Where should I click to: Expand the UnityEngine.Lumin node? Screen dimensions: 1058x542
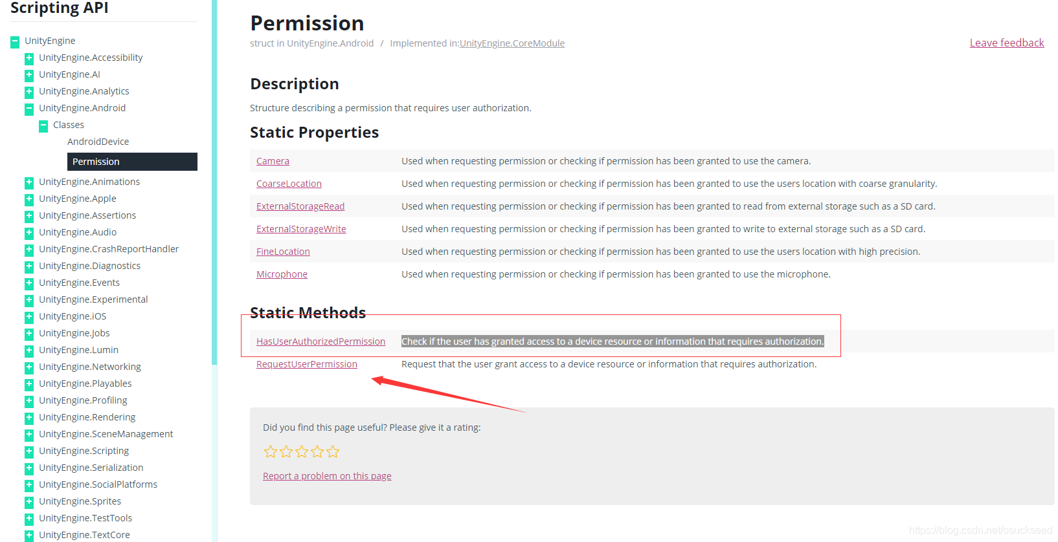(29, 351)
